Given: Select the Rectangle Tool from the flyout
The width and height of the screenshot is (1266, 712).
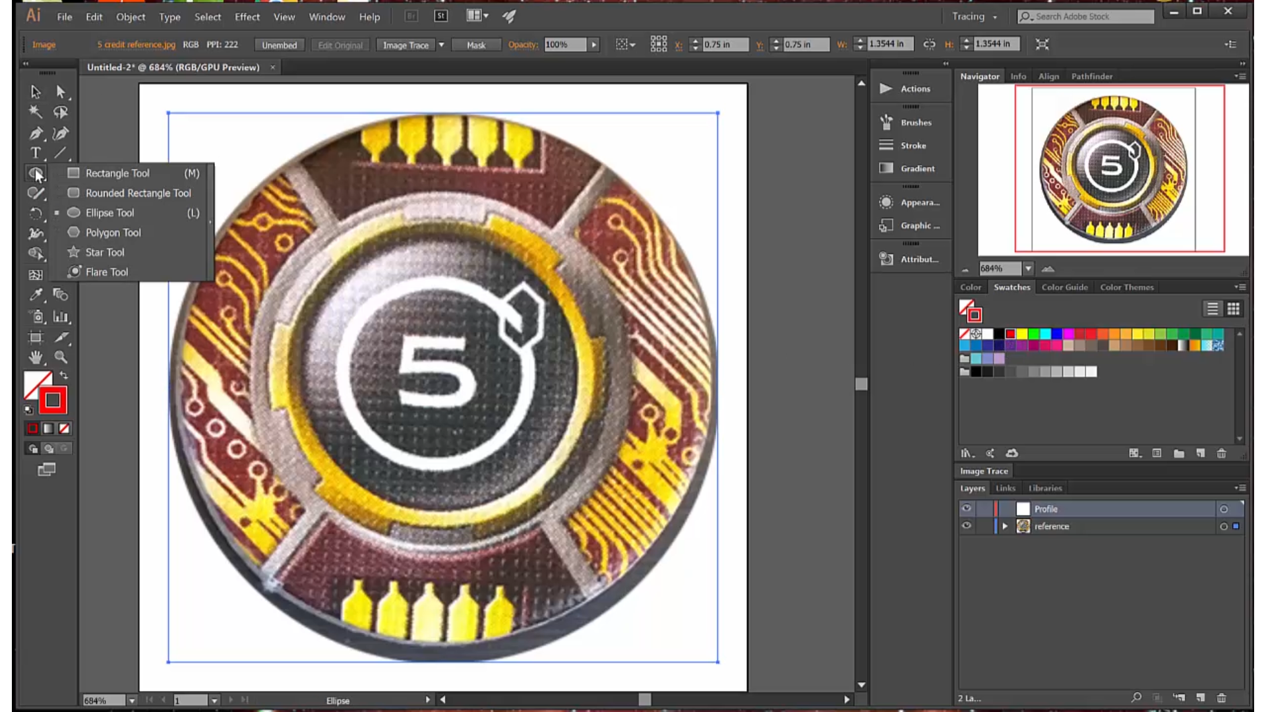Looking at the screenshot, I should tap(117, 173).
